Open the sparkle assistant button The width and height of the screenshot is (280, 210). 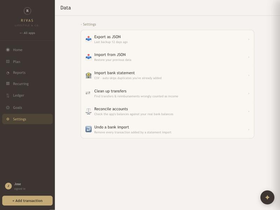coord(267,197)
